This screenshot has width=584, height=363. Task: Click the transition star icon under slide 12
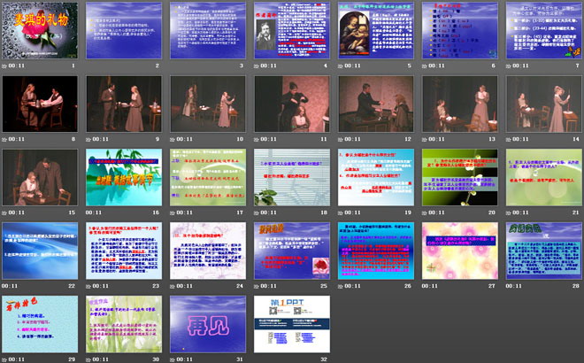340,139
